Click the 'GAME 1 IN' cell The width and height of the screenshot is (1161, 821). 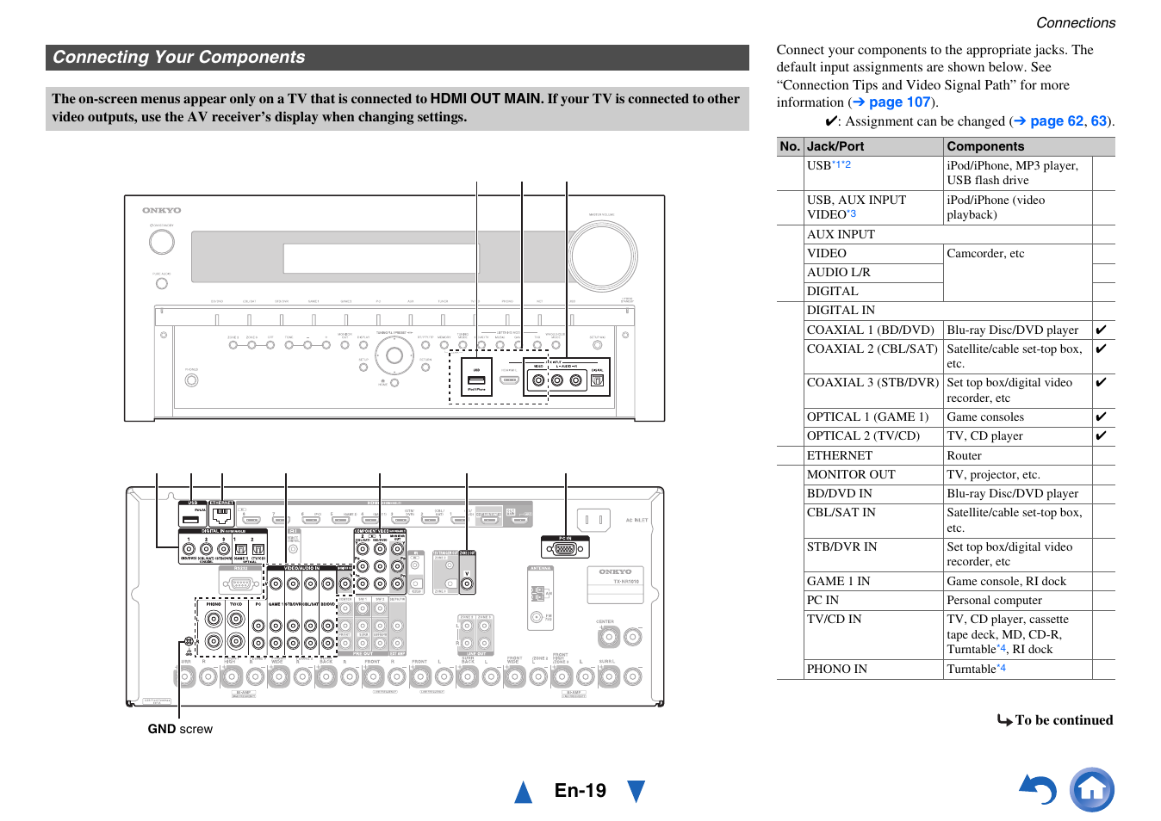(x=873, y=581)
